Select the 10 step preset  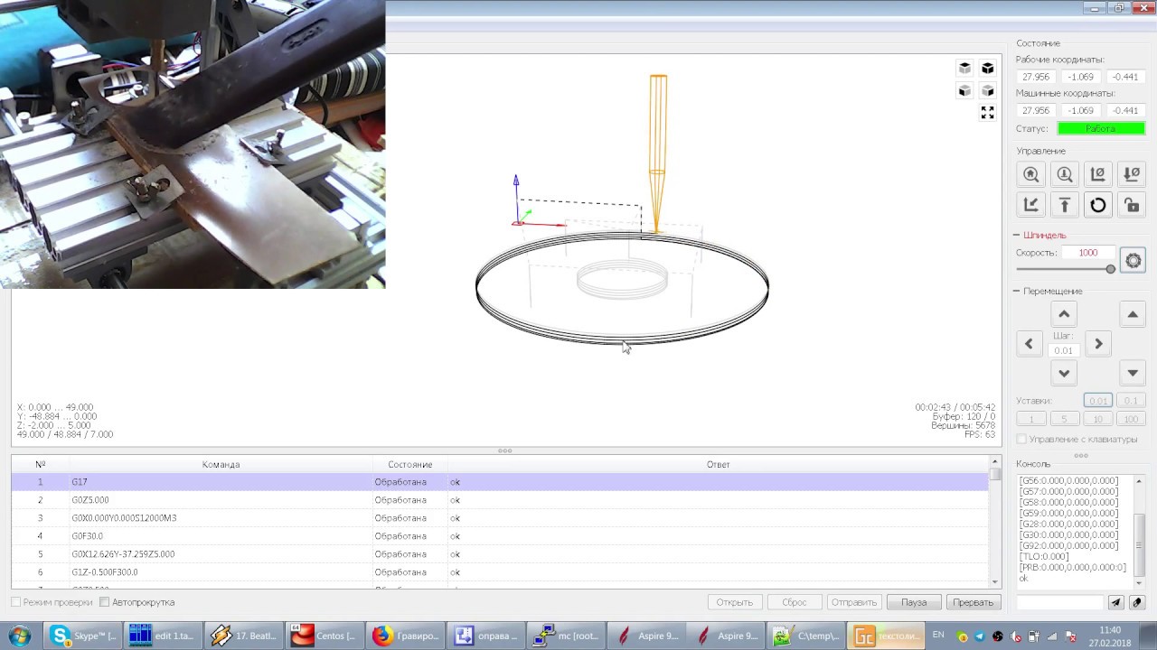click(1098, 420)
